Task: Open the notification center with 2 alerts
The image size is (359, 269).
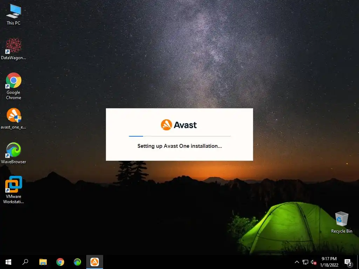Action: pos(348,262)
